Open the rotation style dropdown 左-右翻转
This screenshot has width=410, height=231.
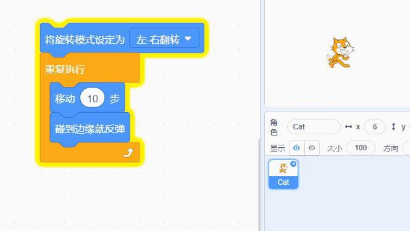(164, 38)
